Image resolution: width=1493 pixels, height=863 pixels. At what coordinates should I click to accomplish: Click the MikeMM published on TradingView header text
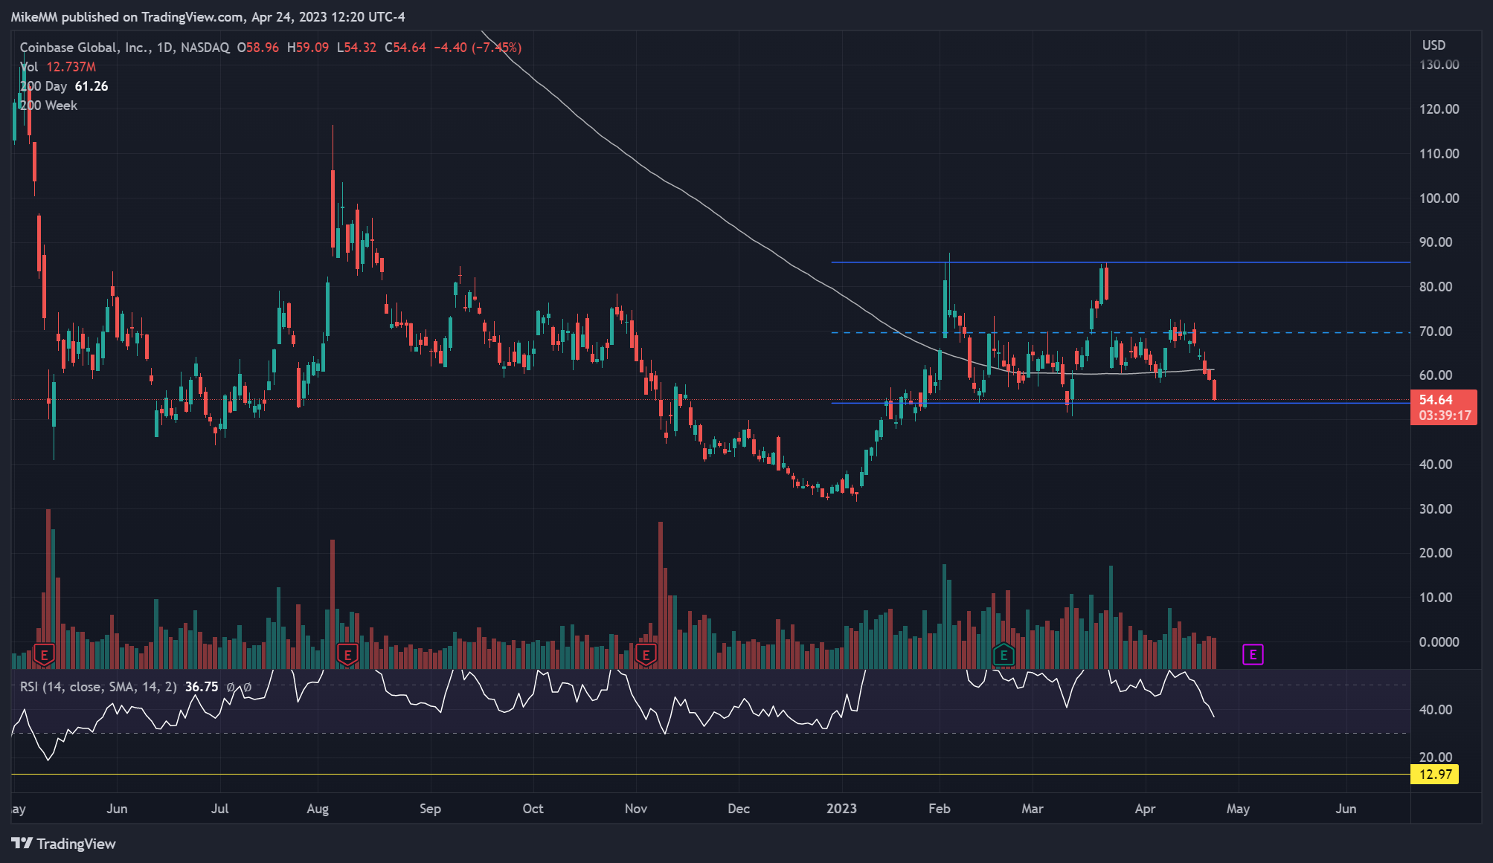tap(208, 17)
